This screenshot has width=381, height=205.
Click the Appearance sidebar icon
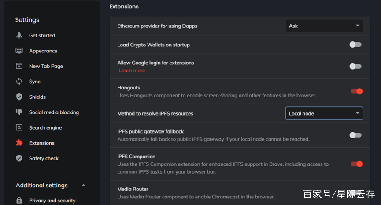tap(19, 51)
